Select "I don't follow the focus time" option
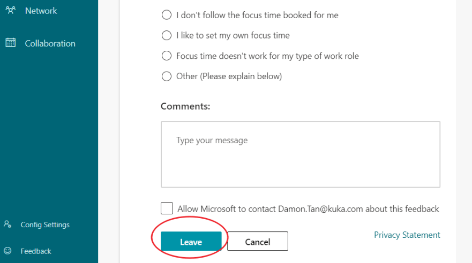The image size is (472, 263). [167, 15]
